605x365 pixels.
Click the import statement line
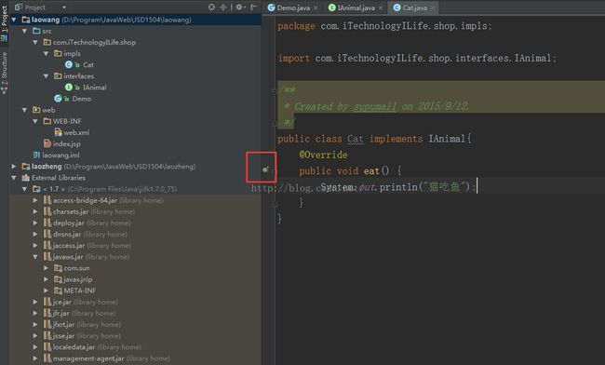point(417,59)
